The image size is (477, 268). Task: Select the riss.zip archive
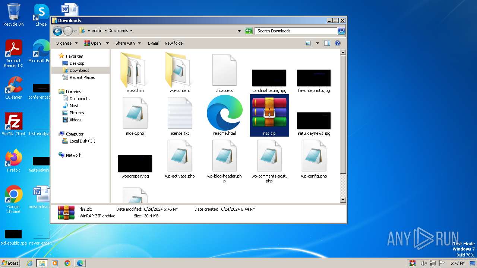point(269,115)
